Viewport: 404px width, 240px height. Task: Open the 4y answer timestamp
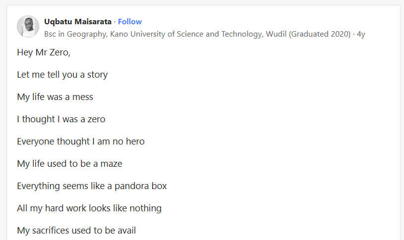coord(361,34)
